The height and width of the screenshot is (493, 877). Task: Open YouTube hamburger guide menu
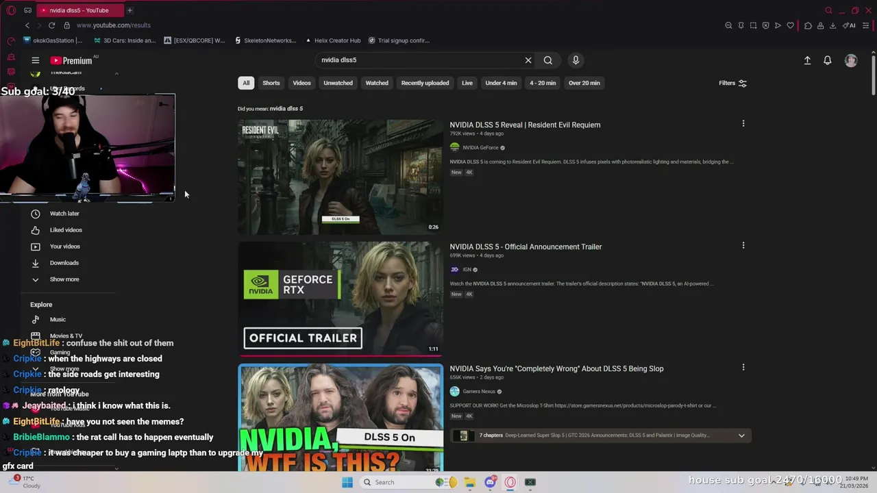pyautogui.click(x=36, y=60)
